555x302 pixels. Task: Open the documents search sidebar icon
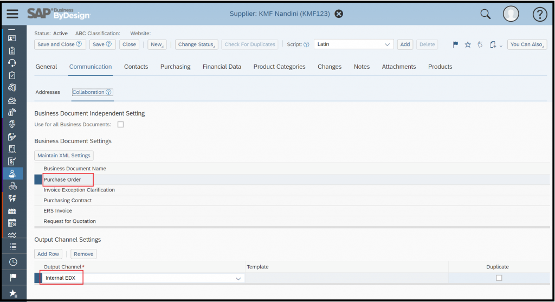click(x=12, y=87)
